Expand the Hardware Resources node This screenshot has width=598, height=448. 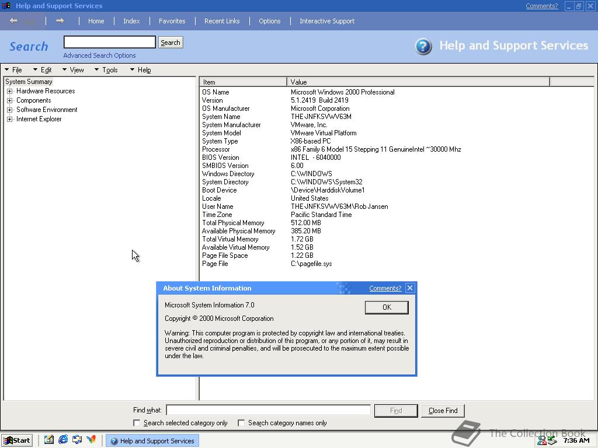click(9, 91)
